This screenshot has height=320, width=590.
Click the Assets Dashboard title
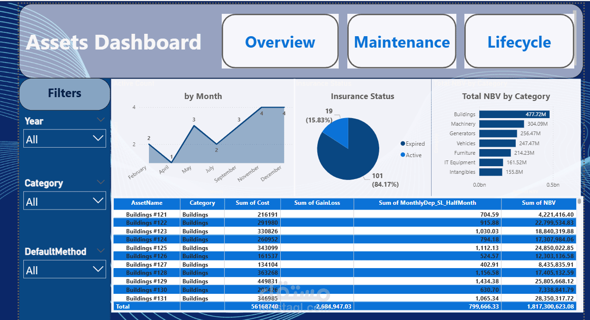pos(113,42)
